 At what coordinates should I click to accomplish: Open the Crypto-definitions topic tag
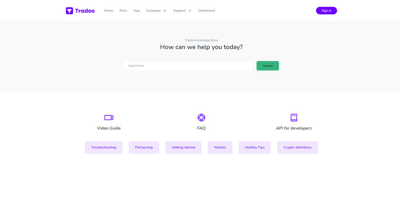[x=297, y=147]
